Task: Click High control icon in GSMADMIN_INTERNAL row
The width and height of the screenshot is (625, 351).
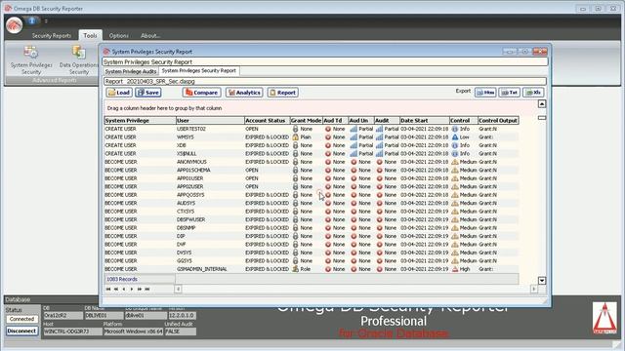Action: pyautogui.click(x=455, y=269)
